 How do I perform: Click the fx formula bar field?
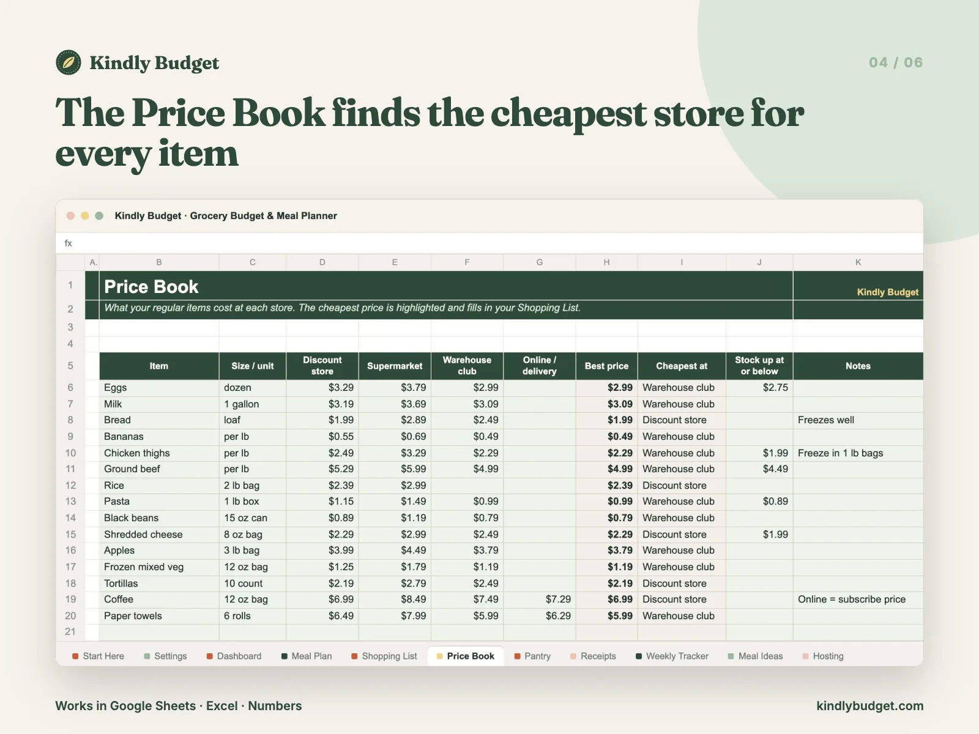(489, 243)
